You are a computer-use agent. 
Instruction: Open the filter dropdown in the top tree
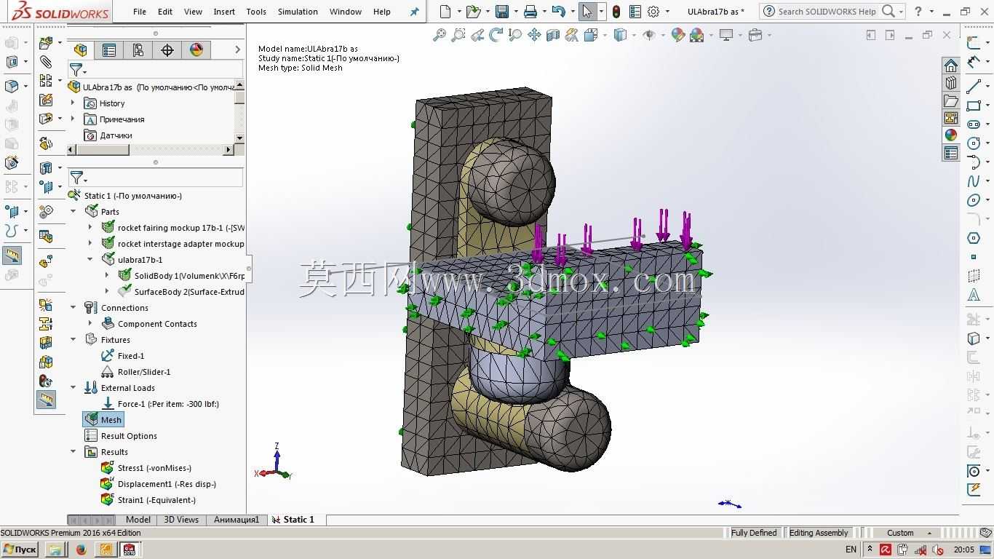(78, 70)
